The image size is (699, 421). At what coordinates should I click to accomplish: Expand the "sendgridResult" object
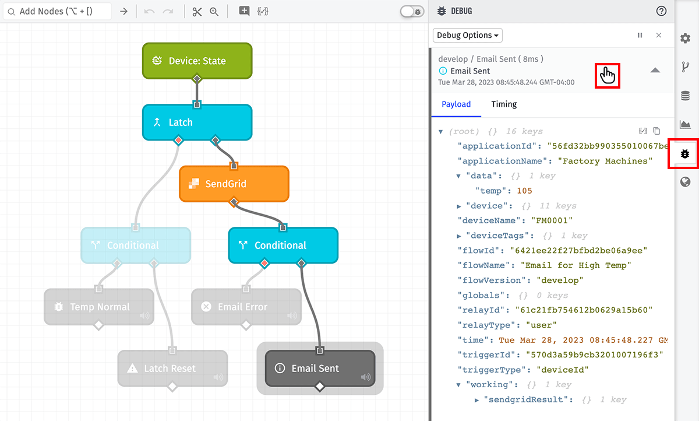point(478,400)
